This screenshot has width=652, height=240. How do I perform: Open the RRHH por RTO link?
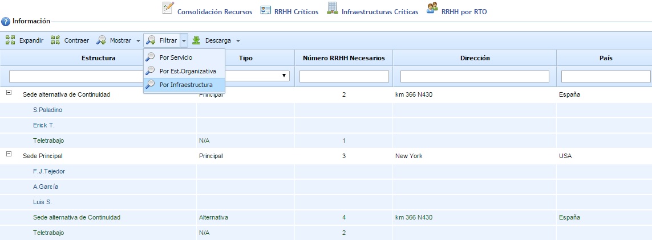pos(464,11)
